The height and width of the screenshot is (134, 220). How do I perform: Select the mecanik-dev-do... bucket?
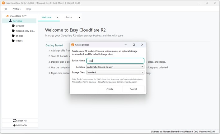tap(25, 31)
